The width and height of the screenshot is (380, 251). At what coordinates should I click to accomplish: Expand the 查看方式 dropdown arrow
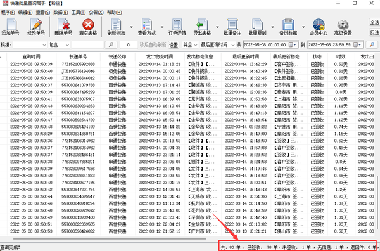tap(162, 27)
